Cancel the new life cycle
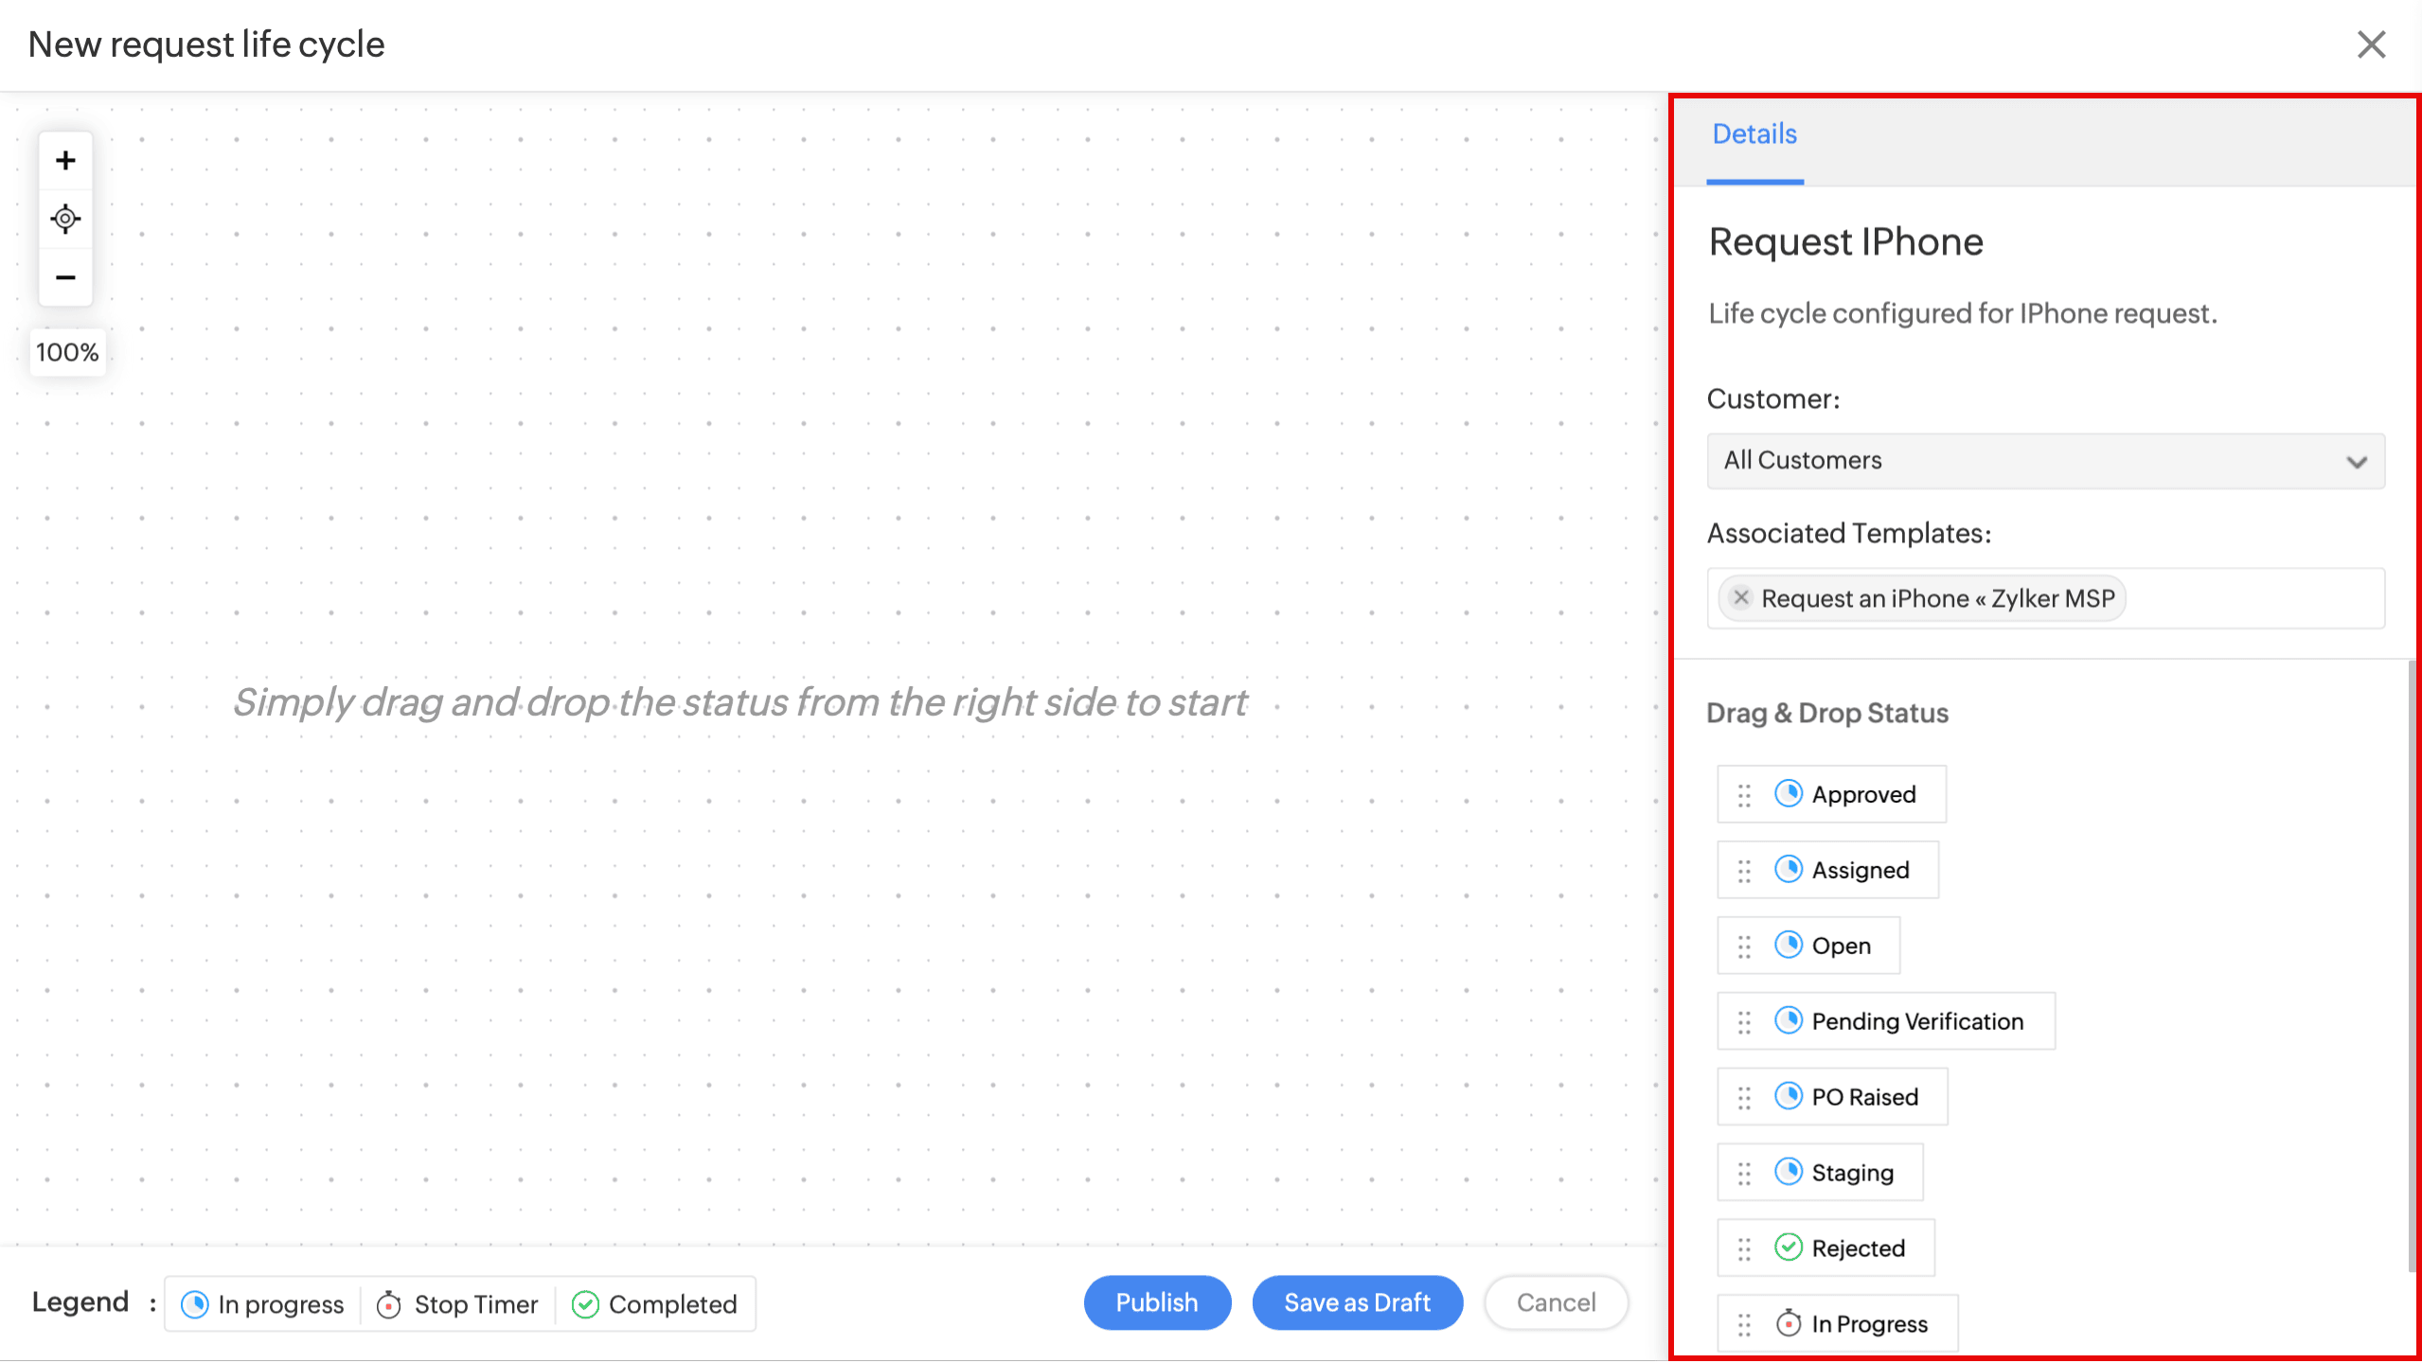The height and width of the screenshot is (1363, 2422). 1556,1302
